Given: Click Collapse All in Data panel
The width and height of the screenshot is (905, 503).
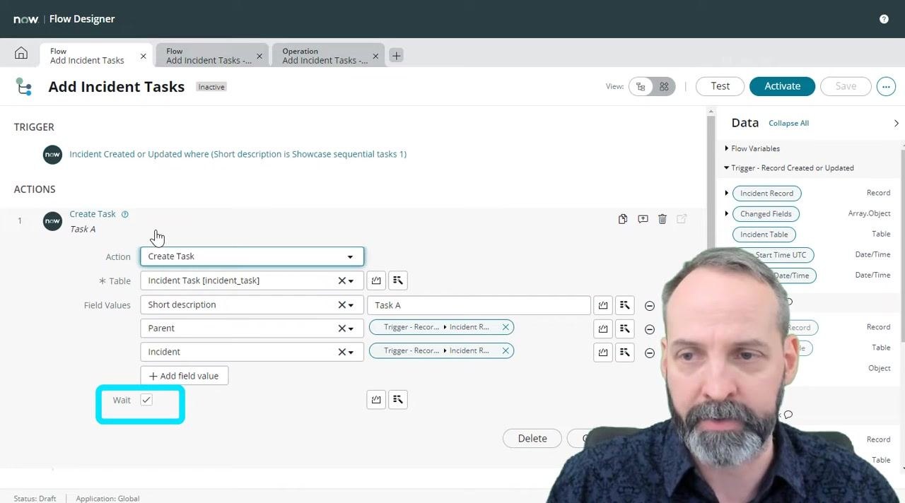Looking at the screenshot, I should tap(788, 123).
